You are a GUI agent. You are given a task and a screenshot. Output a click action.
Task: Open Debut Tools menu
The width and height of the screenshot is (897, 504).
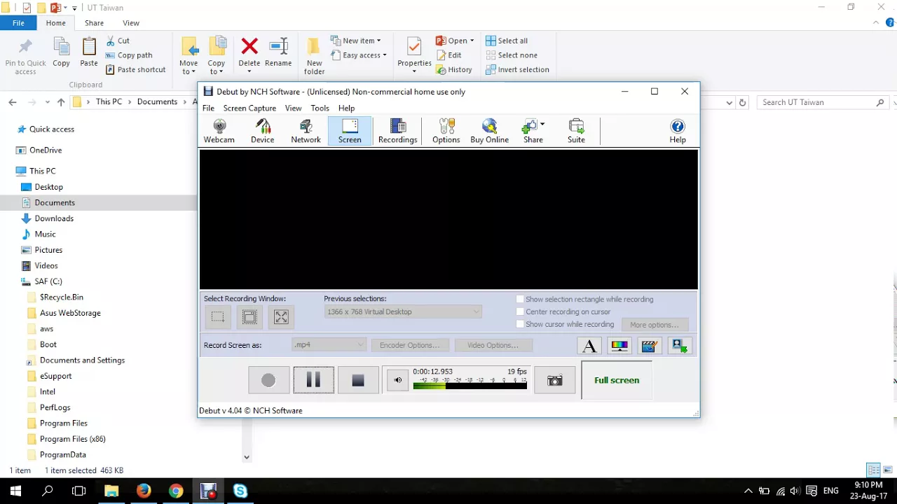point(320,108)
